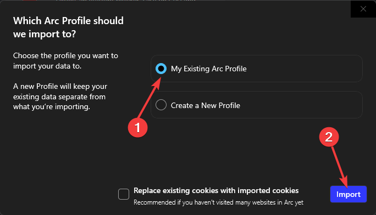Click the red numbered circle 2 annotation

[329, 137]
